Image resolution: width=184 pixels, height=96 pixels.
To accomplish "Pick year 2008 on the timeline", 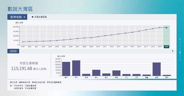I will [84, 47].
